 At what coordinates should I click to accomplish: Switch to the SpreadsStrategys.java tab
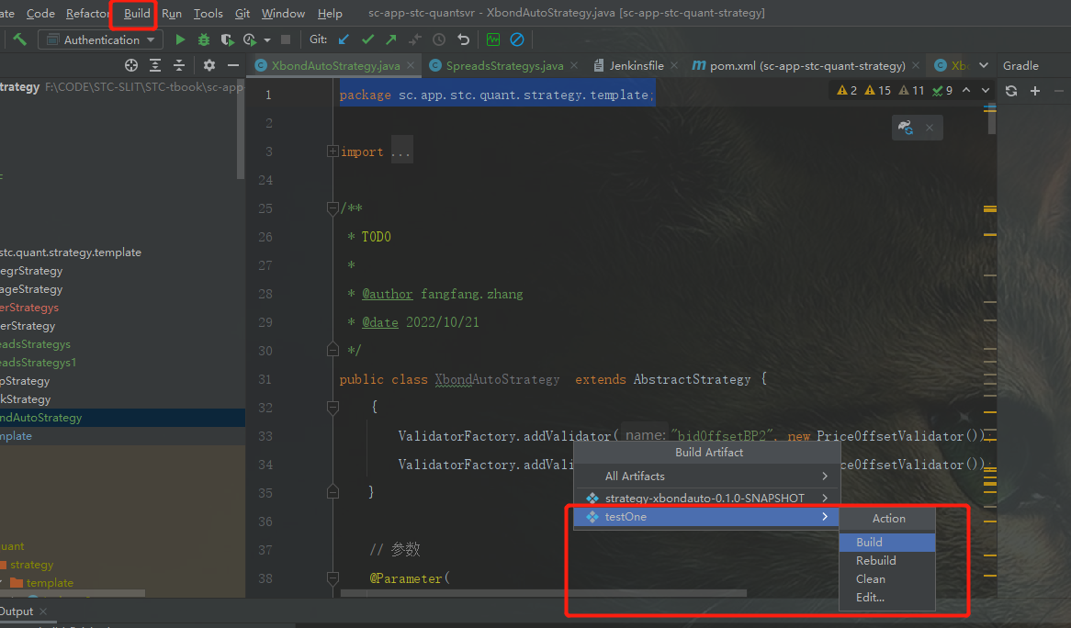click(504, 65)
